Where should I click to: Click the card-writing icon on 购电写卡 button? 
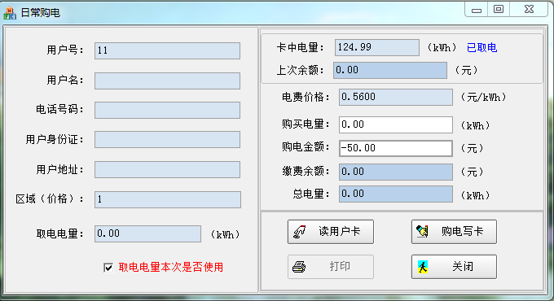pos(422,232)
